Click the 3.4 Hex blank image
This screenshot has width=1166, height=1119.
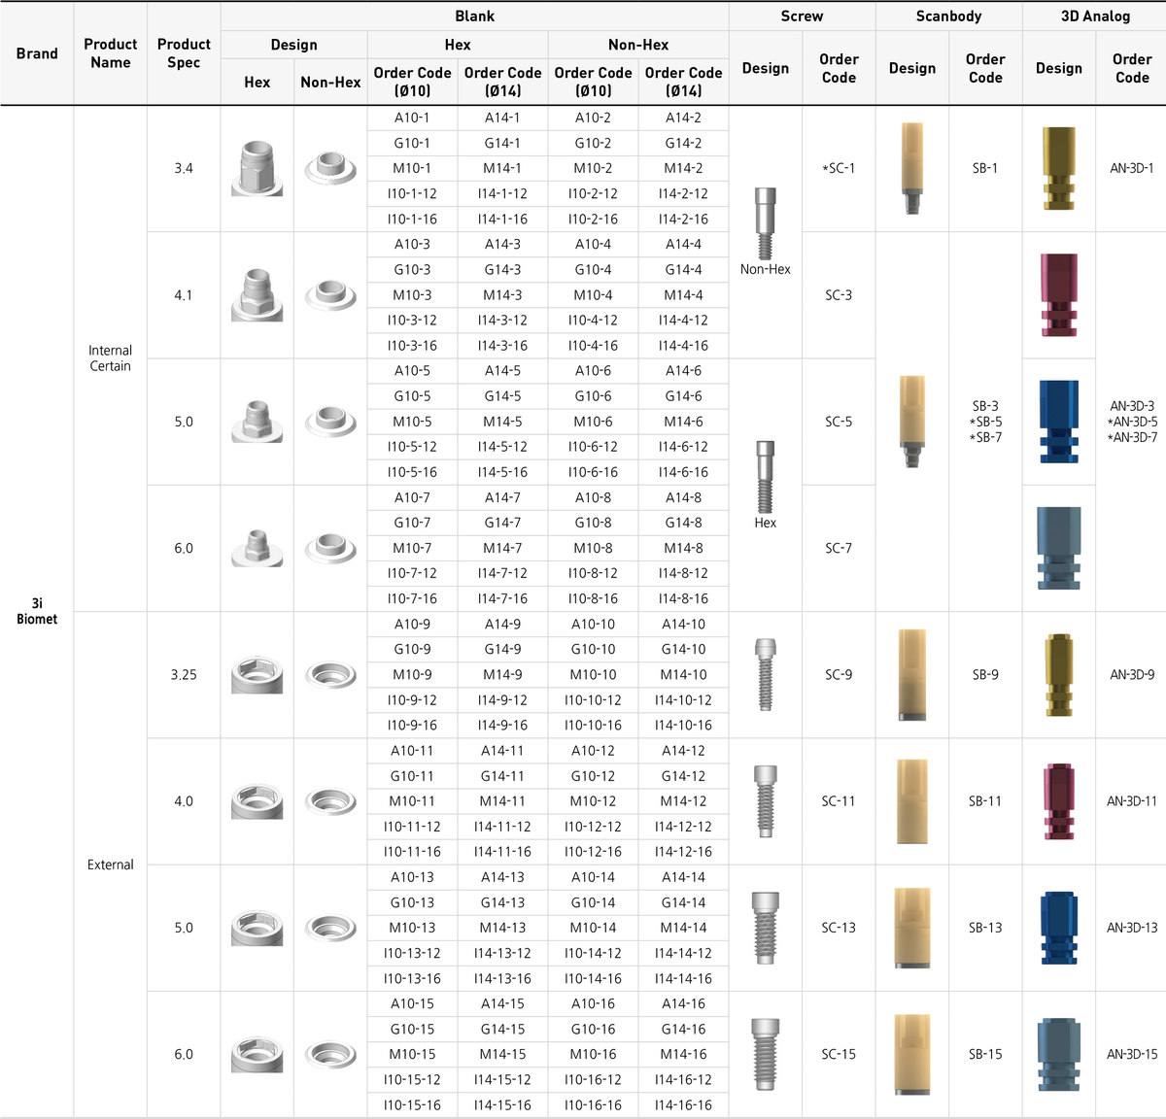pos(257,169)
